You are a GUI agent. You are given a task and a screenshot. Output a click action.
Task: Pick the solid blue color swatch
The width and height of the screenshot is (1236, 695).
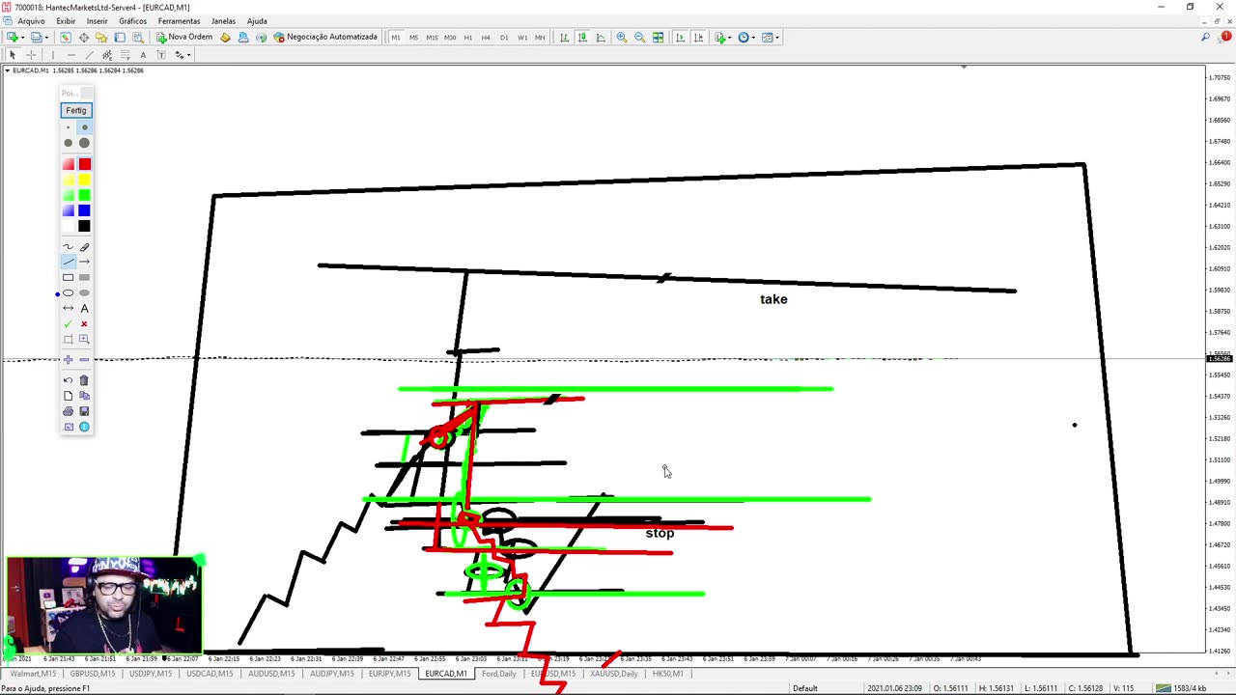[x=84, y=210]
